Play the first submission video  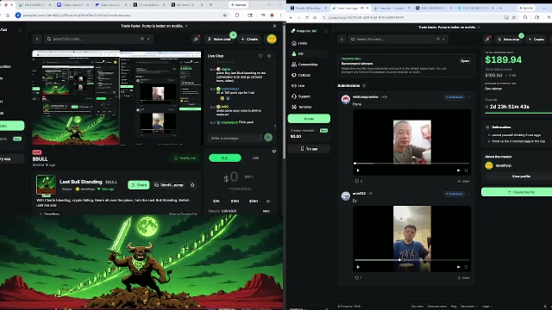tap(358, 170)
